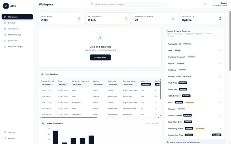This screenshot has width=231, height=144.
Task: Select the Missing Values card
Action: click(x=108, y=19)
